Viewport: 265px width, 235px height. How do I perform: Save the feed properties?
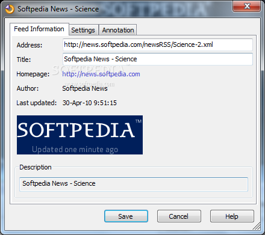click(x=126, y=216)
